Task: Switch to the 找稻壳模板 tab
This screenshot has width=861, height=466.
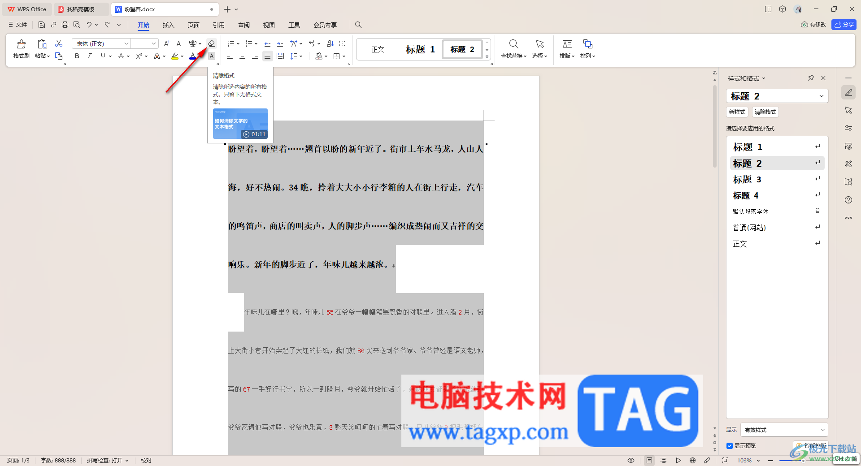Action: click(x=81, y=9)
